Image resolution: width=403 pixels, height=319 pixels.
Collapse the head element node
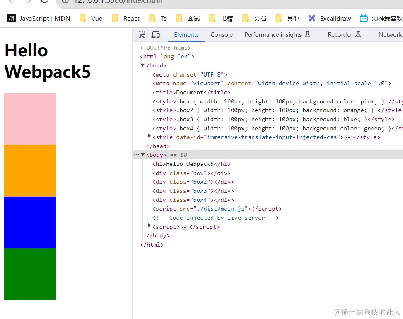tap(142, 65)
